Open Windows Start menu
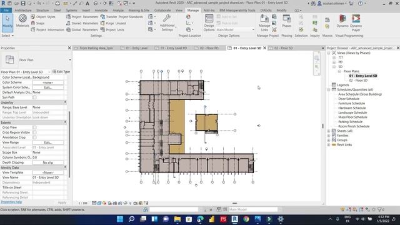 click(x=120, y=219)
